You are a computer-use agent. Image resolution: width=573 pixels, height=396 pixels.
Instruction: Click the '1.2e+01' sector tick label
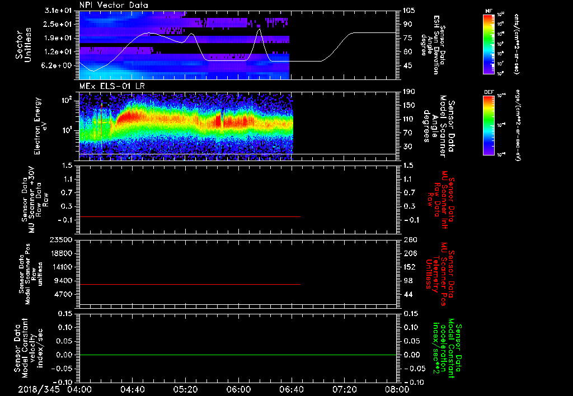(x=58, y=52)
